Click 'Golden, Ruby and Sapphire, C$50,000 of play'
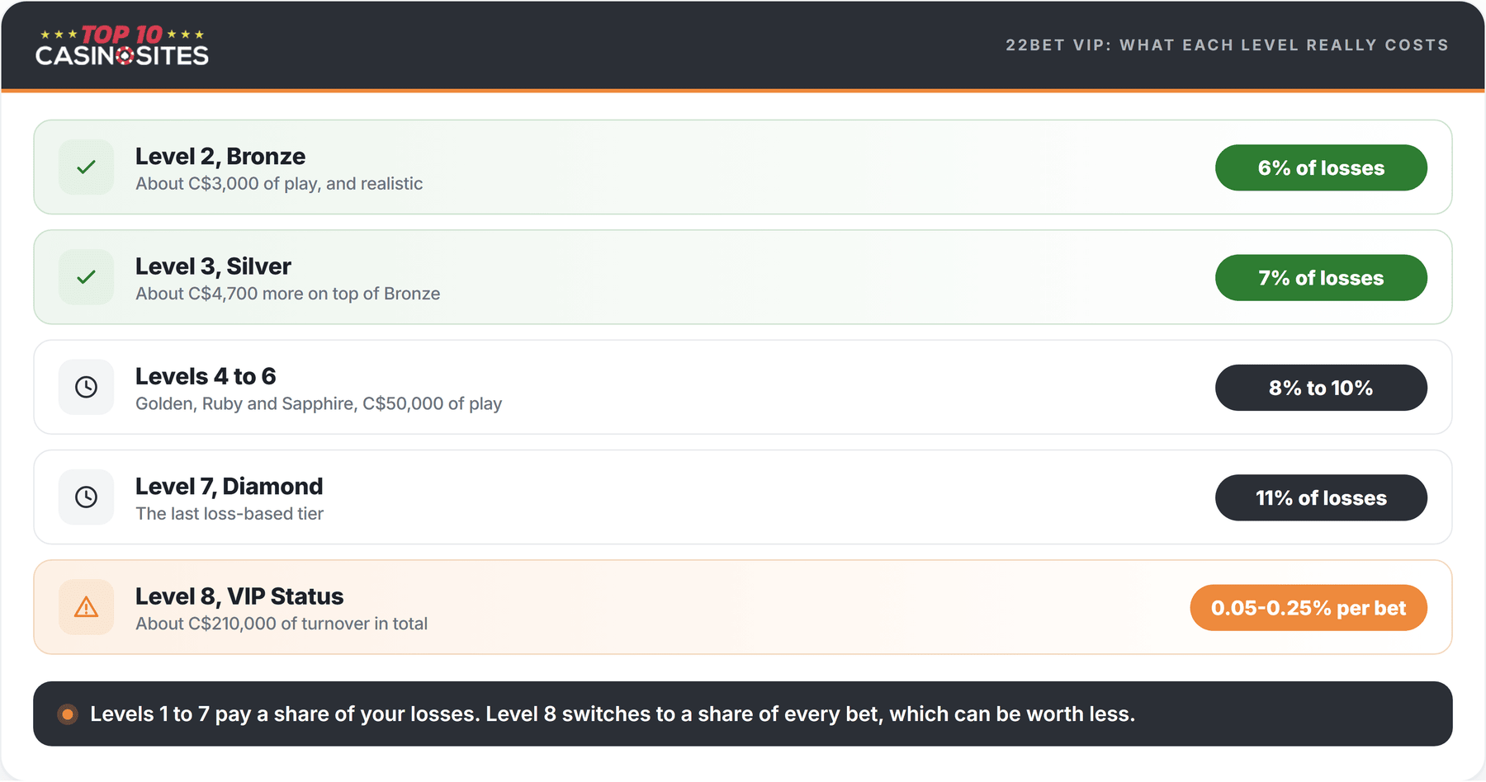1486x782 pixels. point(319,403)
